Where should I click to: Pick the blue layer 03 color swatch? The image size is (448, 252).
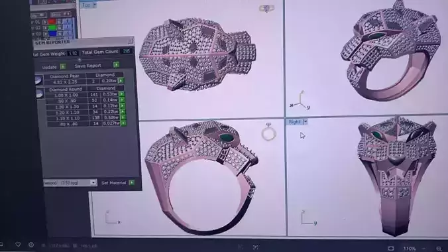(x=53, y=34)
